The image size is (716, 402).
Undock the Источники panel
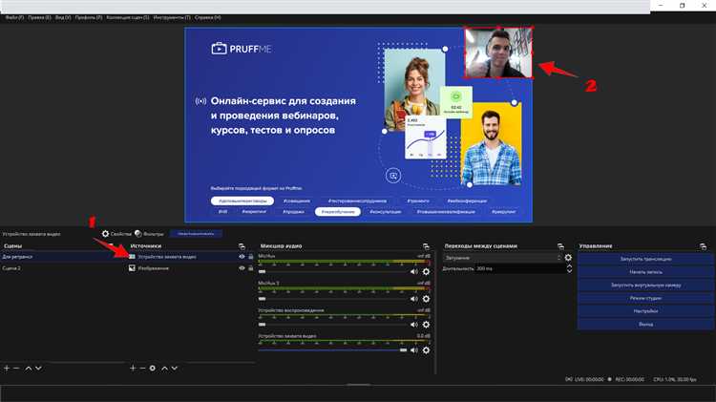coord(242,246)
